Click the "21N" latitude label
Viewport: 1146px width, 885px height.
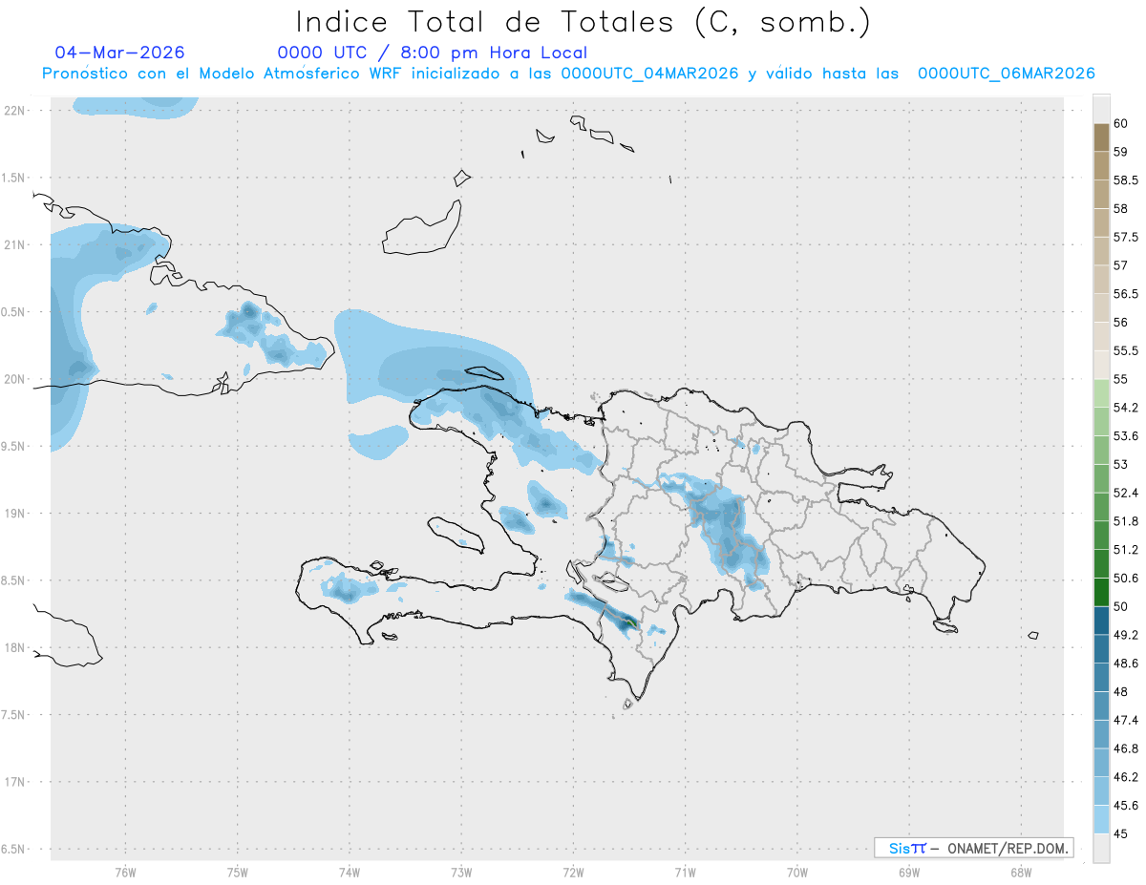tap(14, 244)
